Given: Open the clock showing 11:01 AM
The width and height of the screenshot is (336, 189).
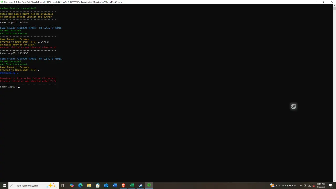Looking at the screenshot, I should click(321, 186).
